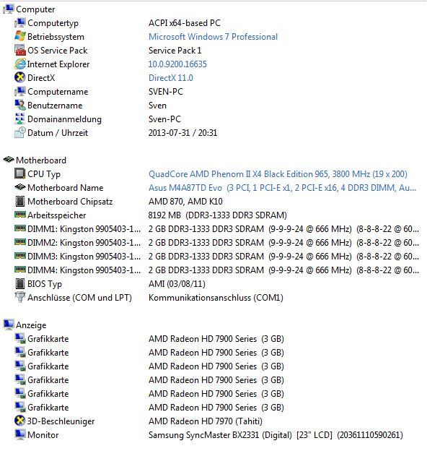Click the 3D-Beschleuniger label

[61, 421]
